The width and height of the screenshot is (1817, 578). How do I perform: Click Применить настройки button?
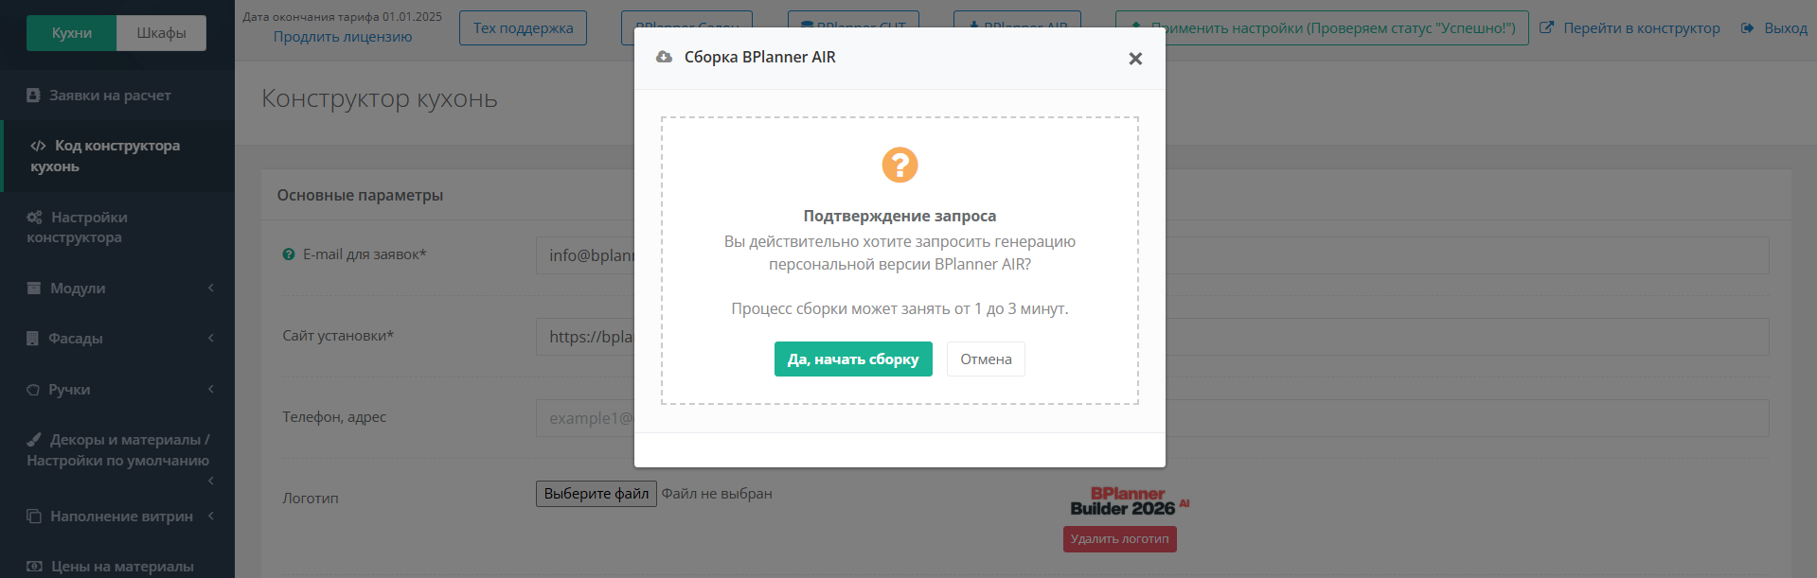pos(1322,28)
